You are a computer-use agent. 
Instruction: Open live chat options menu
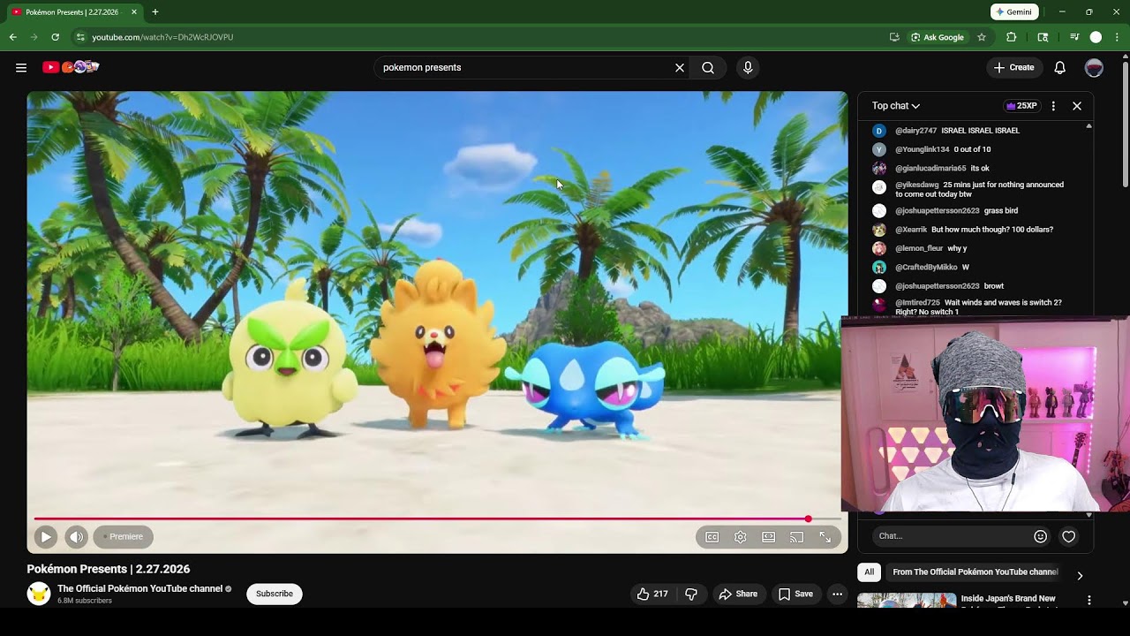click(1053, 106)
